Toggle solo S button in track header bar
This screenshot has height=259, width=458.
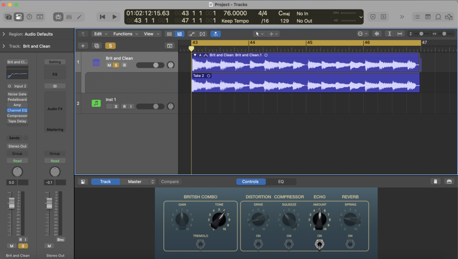(110, 45)
